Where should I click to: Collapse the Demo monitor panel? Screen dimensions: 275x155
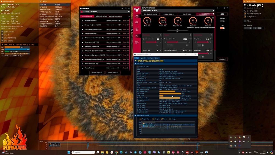[1, 1]
